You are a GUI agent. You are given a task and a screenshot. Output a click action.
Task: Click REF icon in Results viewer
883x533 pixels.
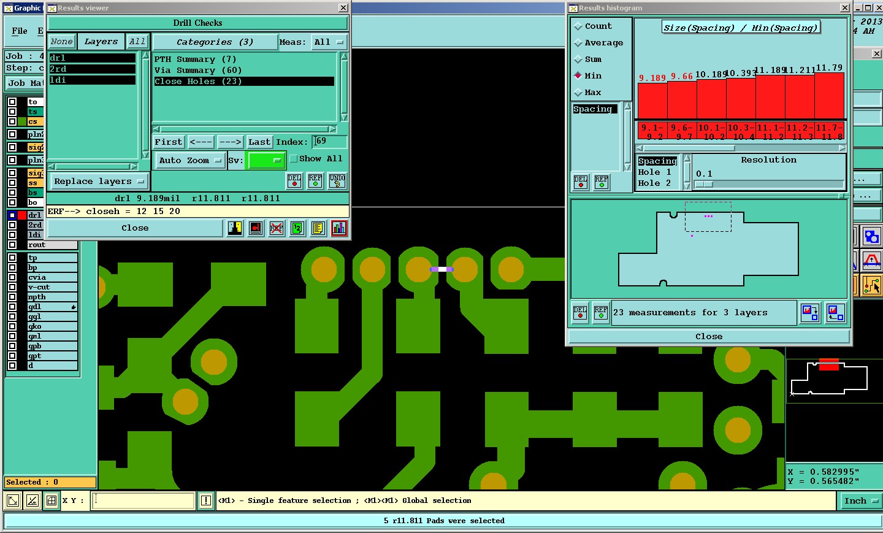315,181
